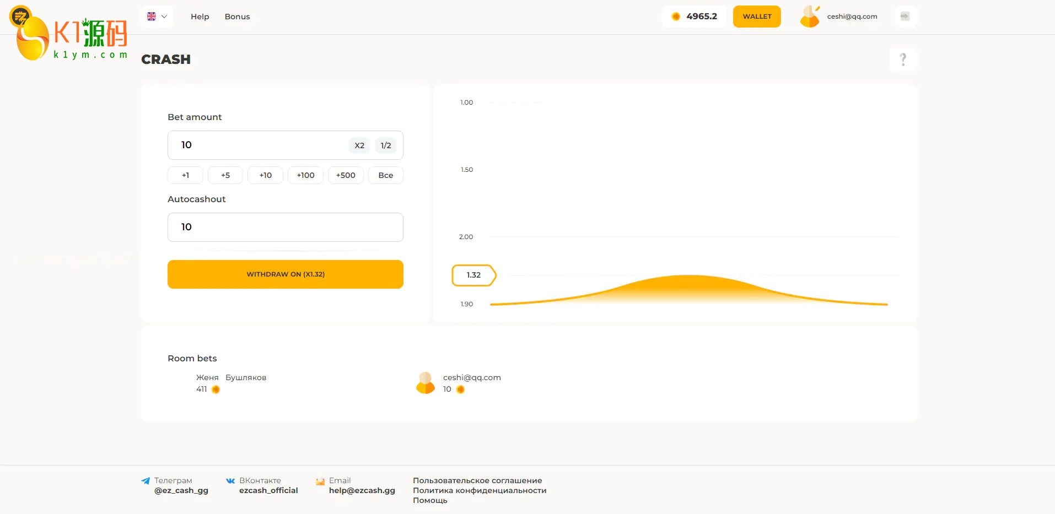This screenshot has height=514, width=1055.
Task: Add +10 to the bet
Action: click(266, 175)
